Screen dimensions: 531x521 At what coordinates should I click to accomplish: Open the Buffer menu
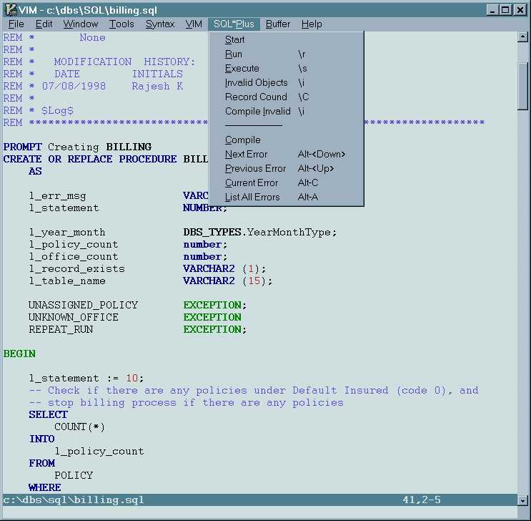278,24
